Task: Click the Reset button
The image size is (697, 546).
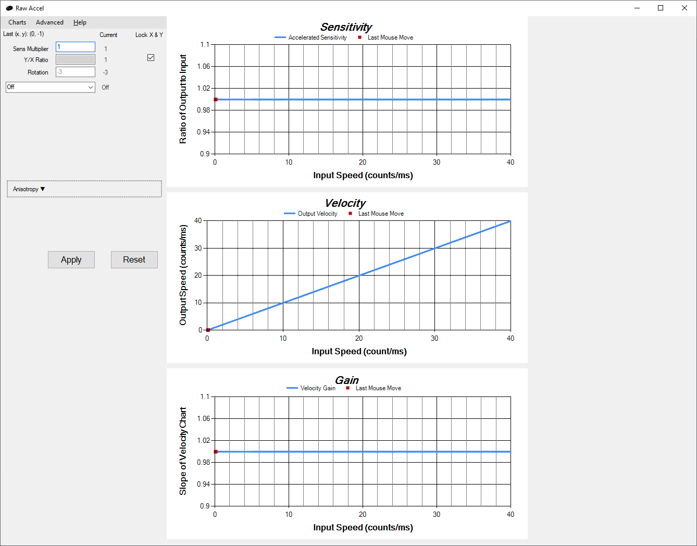Action: (134, 260)
